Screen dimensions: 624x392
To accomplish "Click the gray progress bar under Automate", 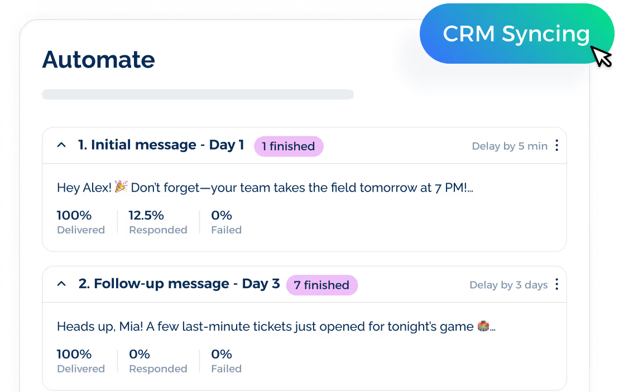I will tap(198, 94).
